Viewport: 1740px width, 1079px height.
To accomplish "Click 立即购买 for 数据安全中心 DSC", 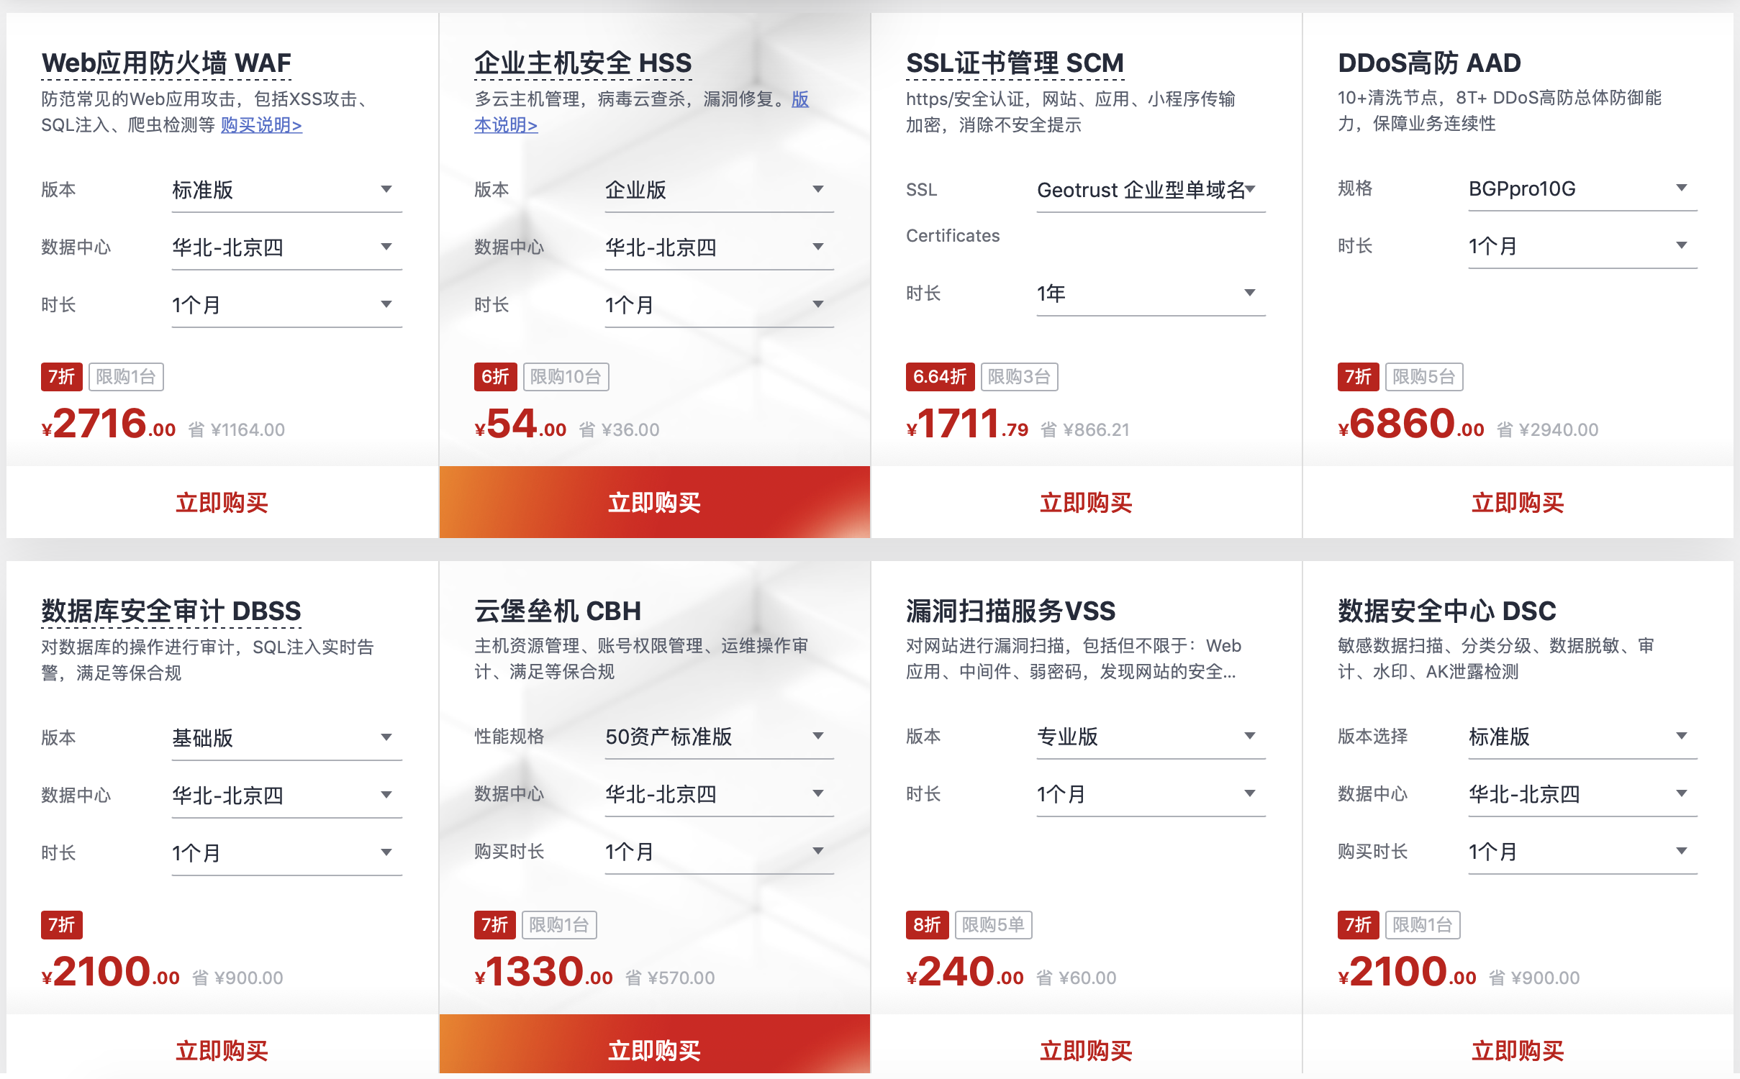I will click(x=1518, y=1050).
